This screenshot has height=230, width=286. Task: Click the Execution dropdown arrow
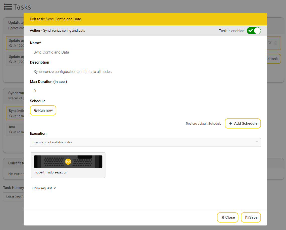tap(257, 142)
